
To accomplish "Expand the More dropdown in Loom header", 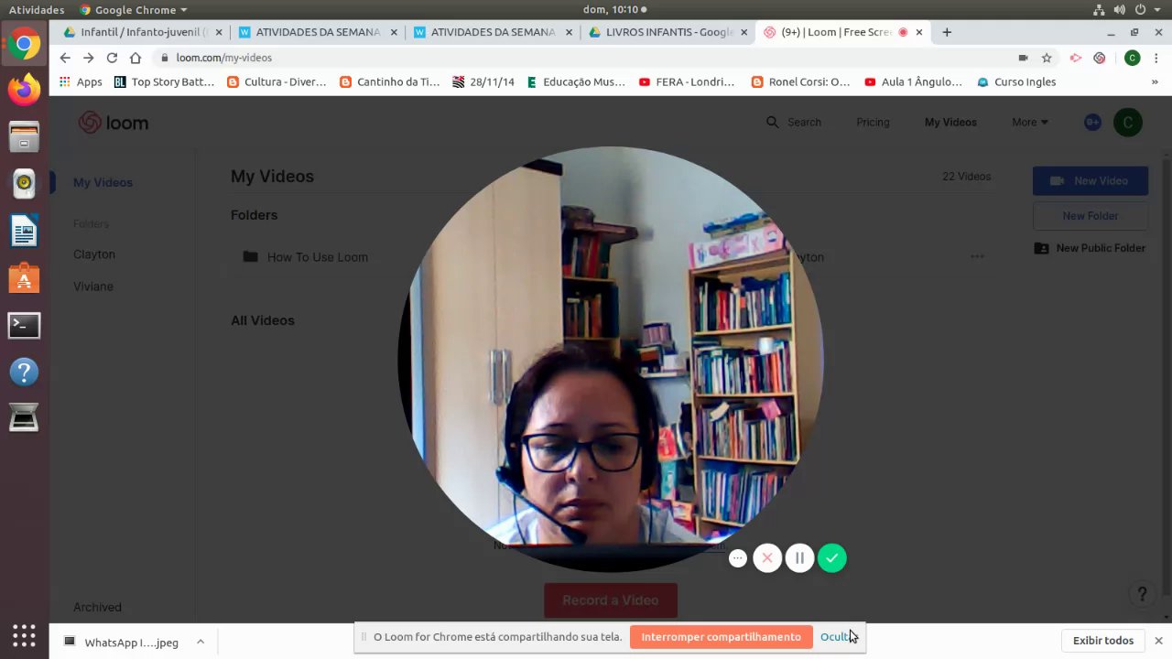I will (x=1030, y=122).
